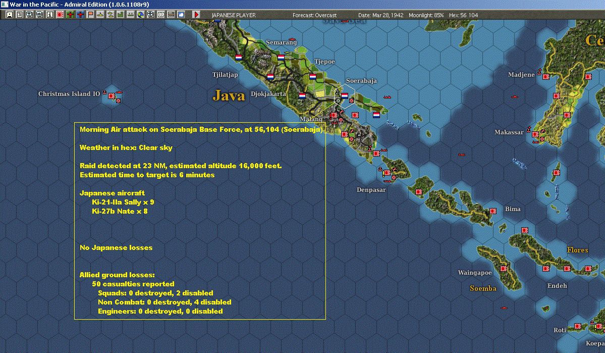Click the Japanese base icon at Waingapoe
605x353 pixels.
[504, 269]
